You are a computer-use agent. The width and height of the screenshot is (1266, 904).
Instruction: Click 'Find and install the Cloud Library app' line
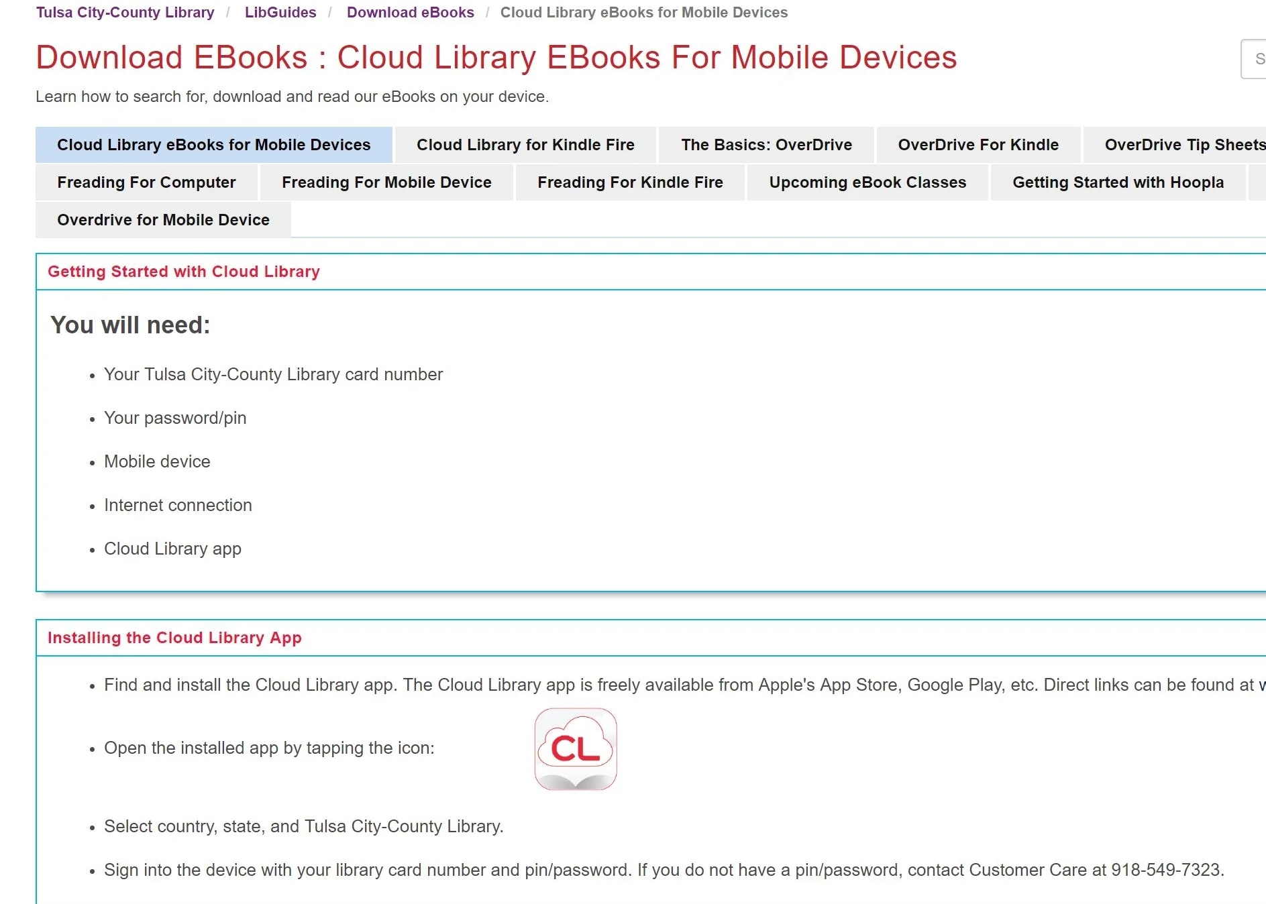click(x=684, y=685)
